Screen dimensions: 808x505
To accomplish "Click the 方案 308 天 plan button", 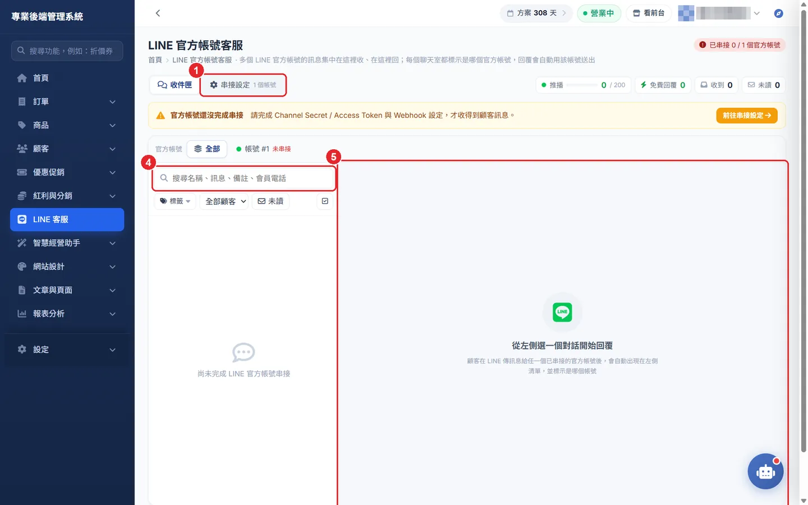I will tap(536, 13).
